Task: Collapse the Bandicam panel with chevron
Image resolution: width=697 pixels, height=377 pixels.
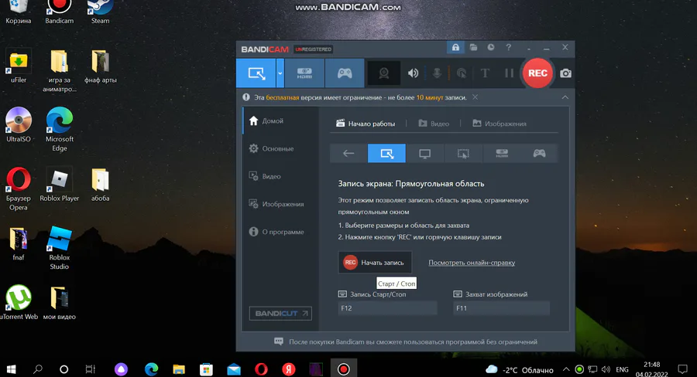Action: (x=565, y=97)
